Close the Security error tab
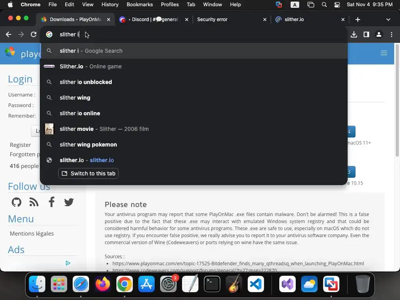Image resolution: width=400 pixels, height=300 pixels. coord(265,20)
